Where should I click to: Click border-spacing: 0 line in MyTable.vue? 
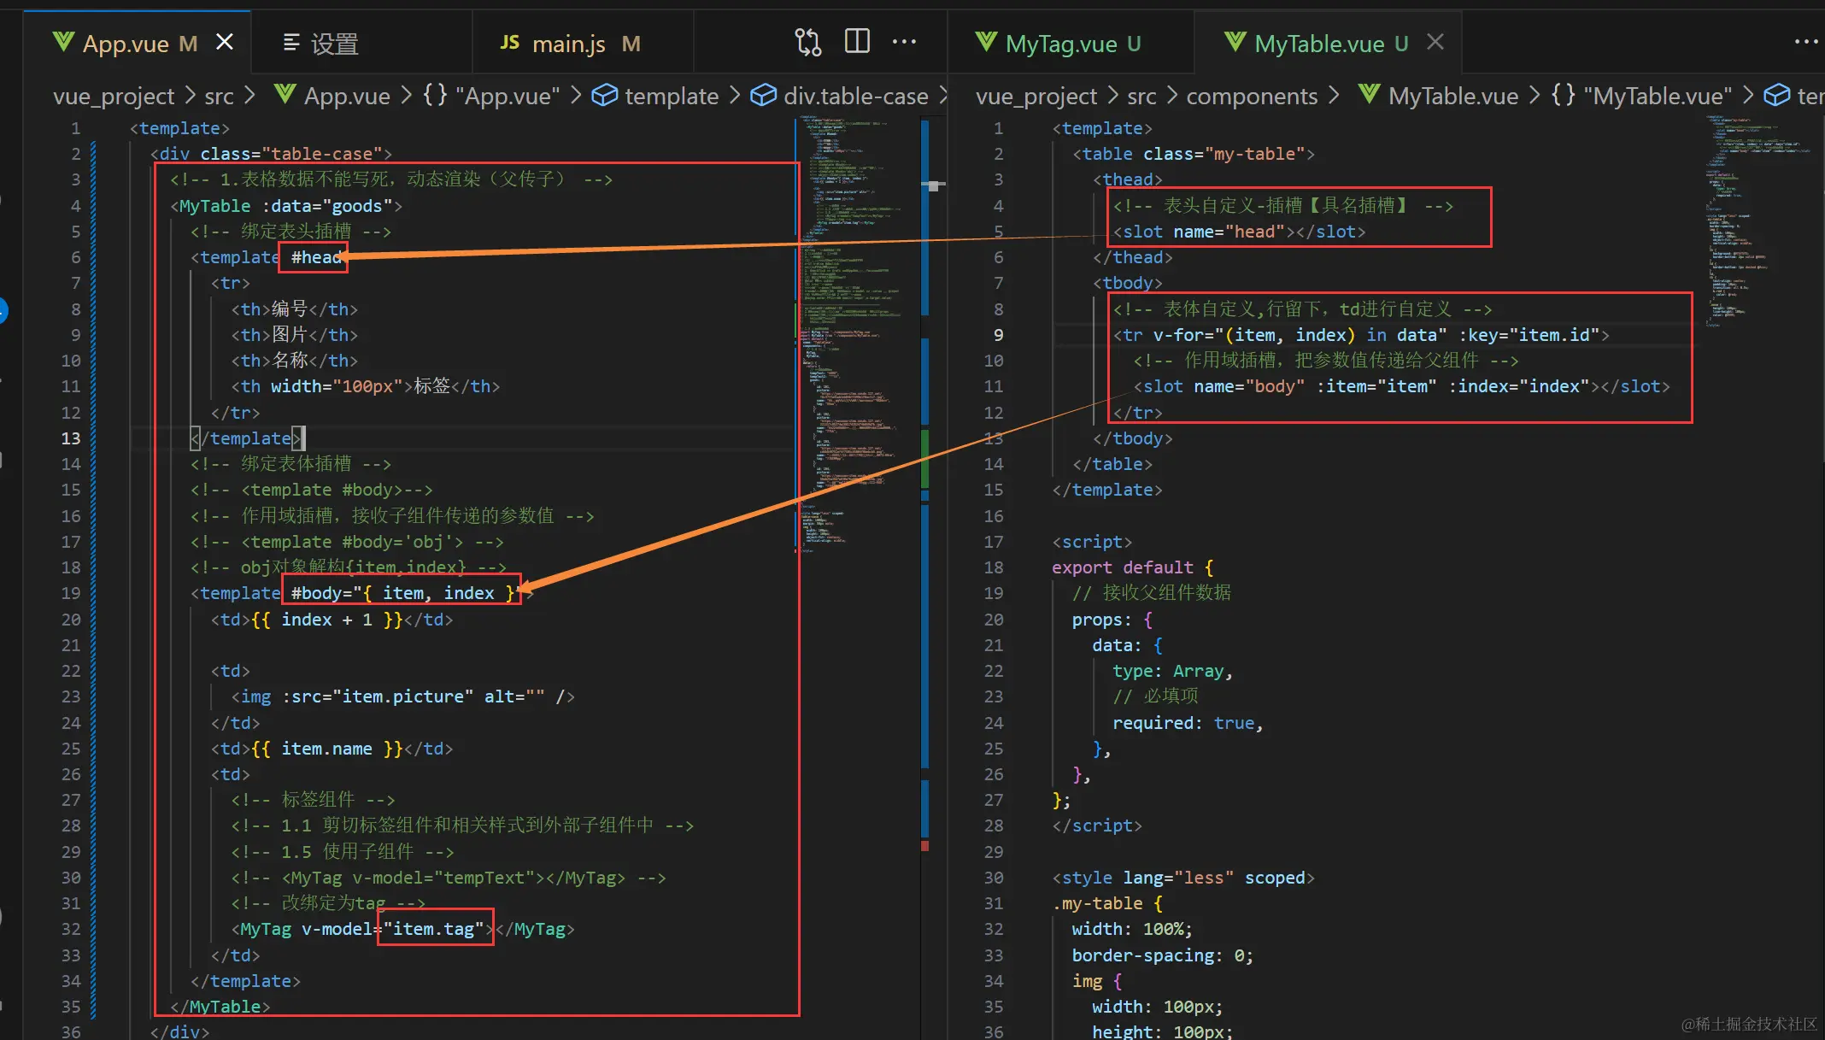point(1163,955)
